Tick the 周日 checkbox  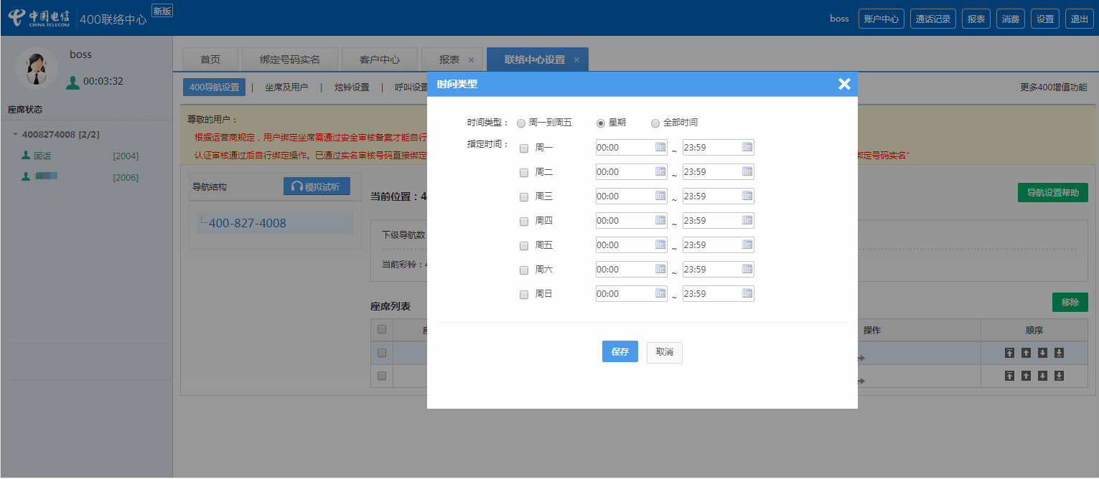click(524, 295)
